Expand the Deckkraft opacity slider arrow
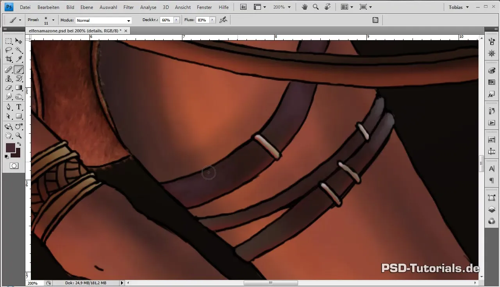500x287 pixels. click(x=177, y=20)
